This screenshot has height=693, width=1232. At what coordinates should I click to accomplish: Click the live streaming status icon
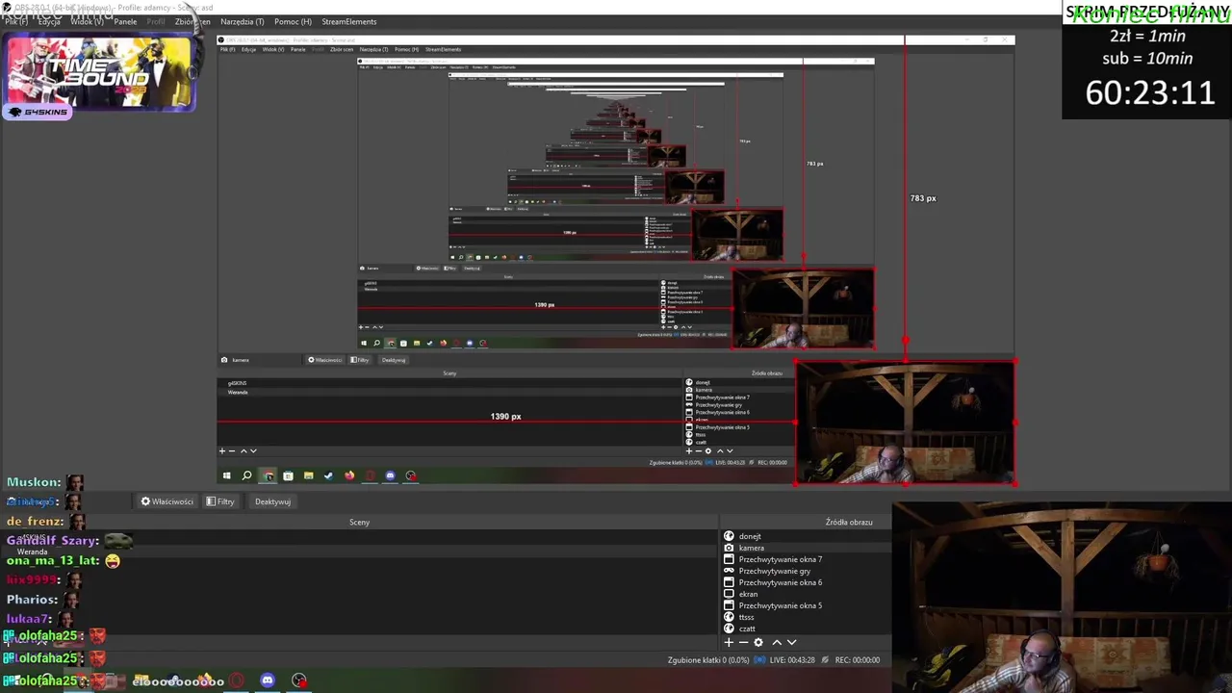(759, 660)
